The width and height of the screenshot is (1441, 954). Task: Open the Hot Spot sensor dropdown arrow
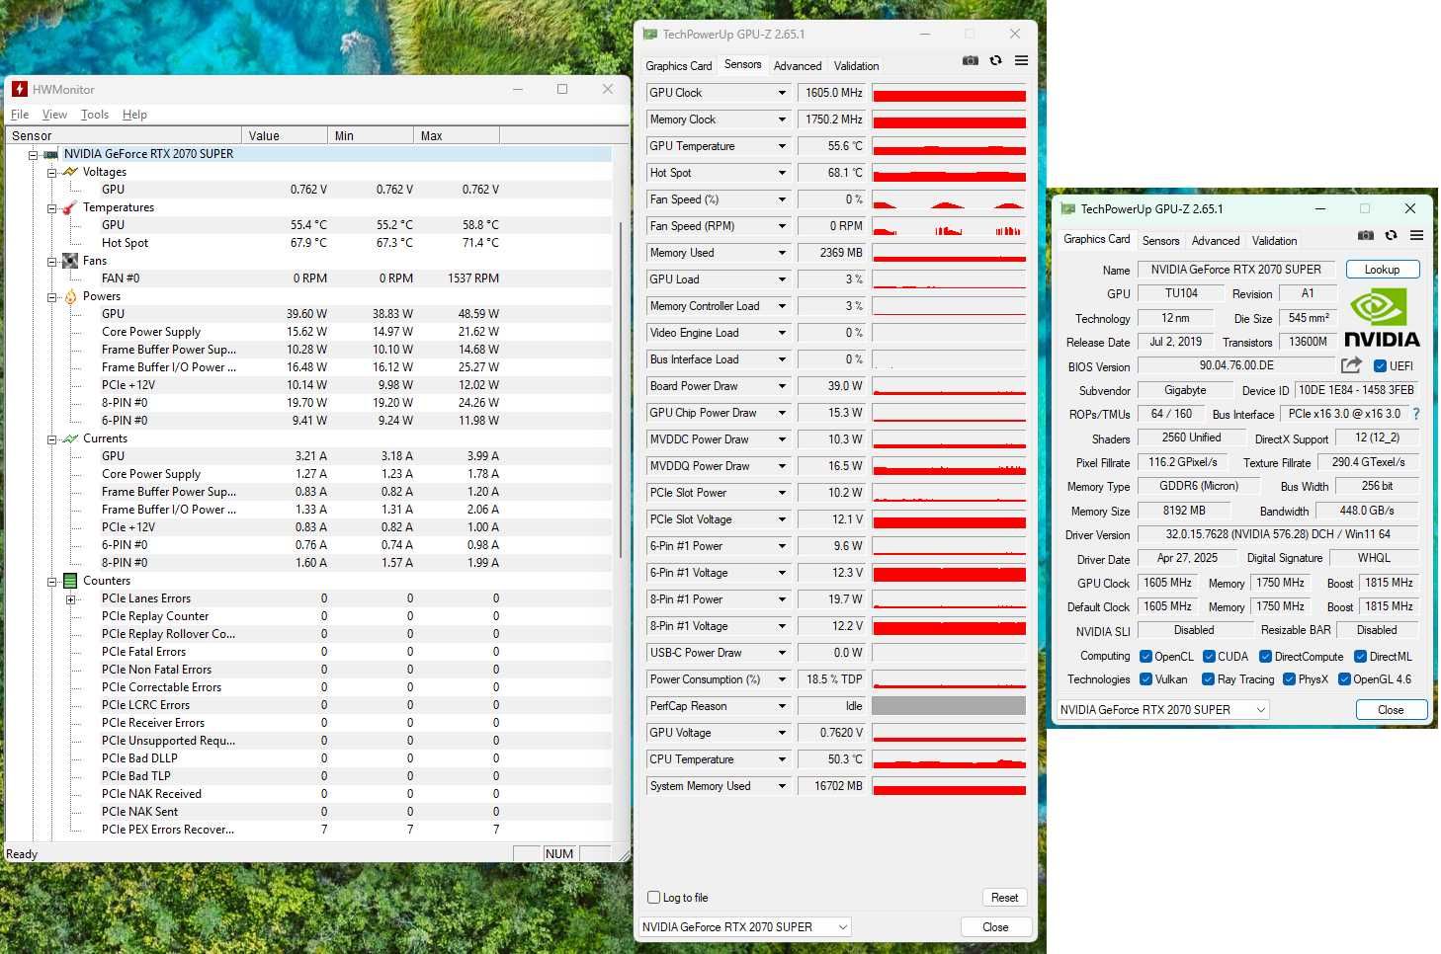[782, 173]
